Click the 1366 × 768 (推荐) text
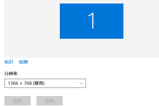159x106 pixels. click(26, 83)
